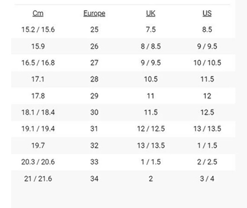Click the Cm column header
Viewport: 247px width, 208px height.
[x=38, y=13]
